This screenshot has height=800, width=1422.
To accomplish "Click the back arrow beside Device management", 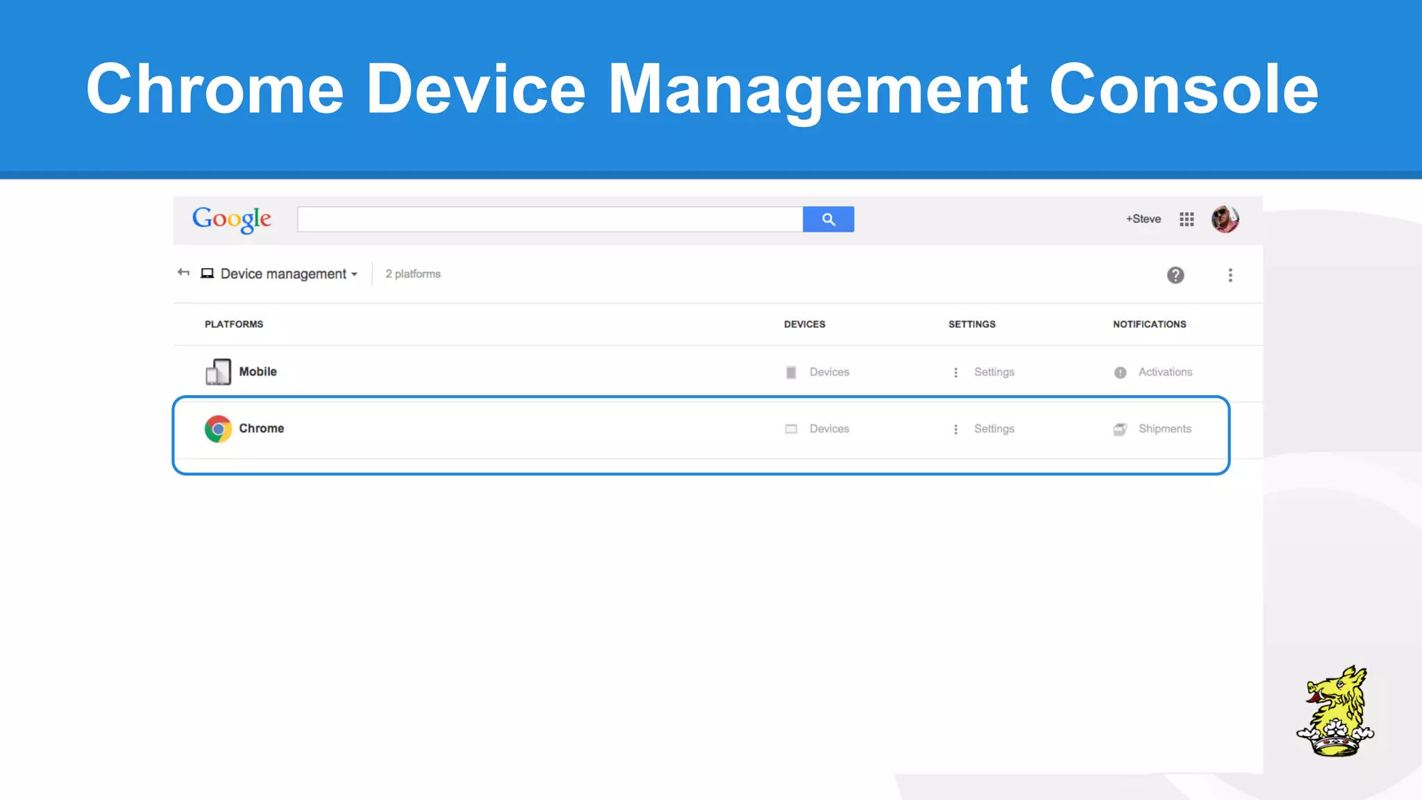I will pos(183,272).
